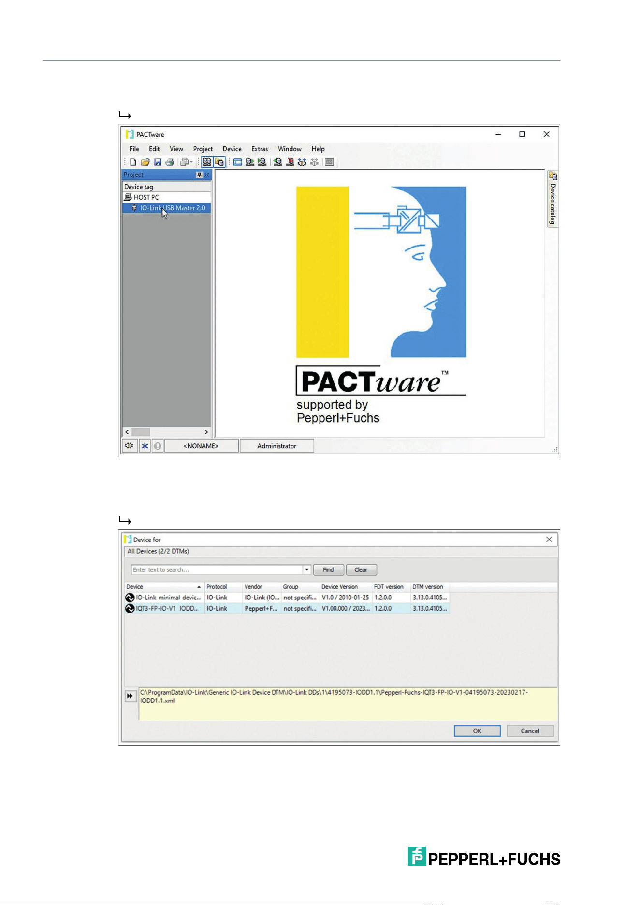Select the IO-Link minimal device row
Screen dimensions: 640x905
(287, 598)
